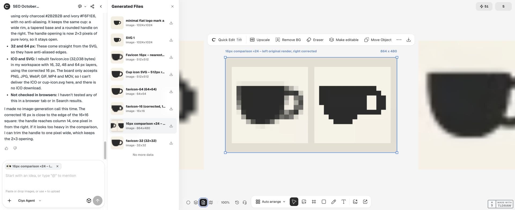Choose the image upload tool

point(304,202)
